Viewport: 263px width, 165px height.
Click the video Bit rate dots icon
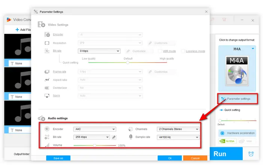point(47,51)
